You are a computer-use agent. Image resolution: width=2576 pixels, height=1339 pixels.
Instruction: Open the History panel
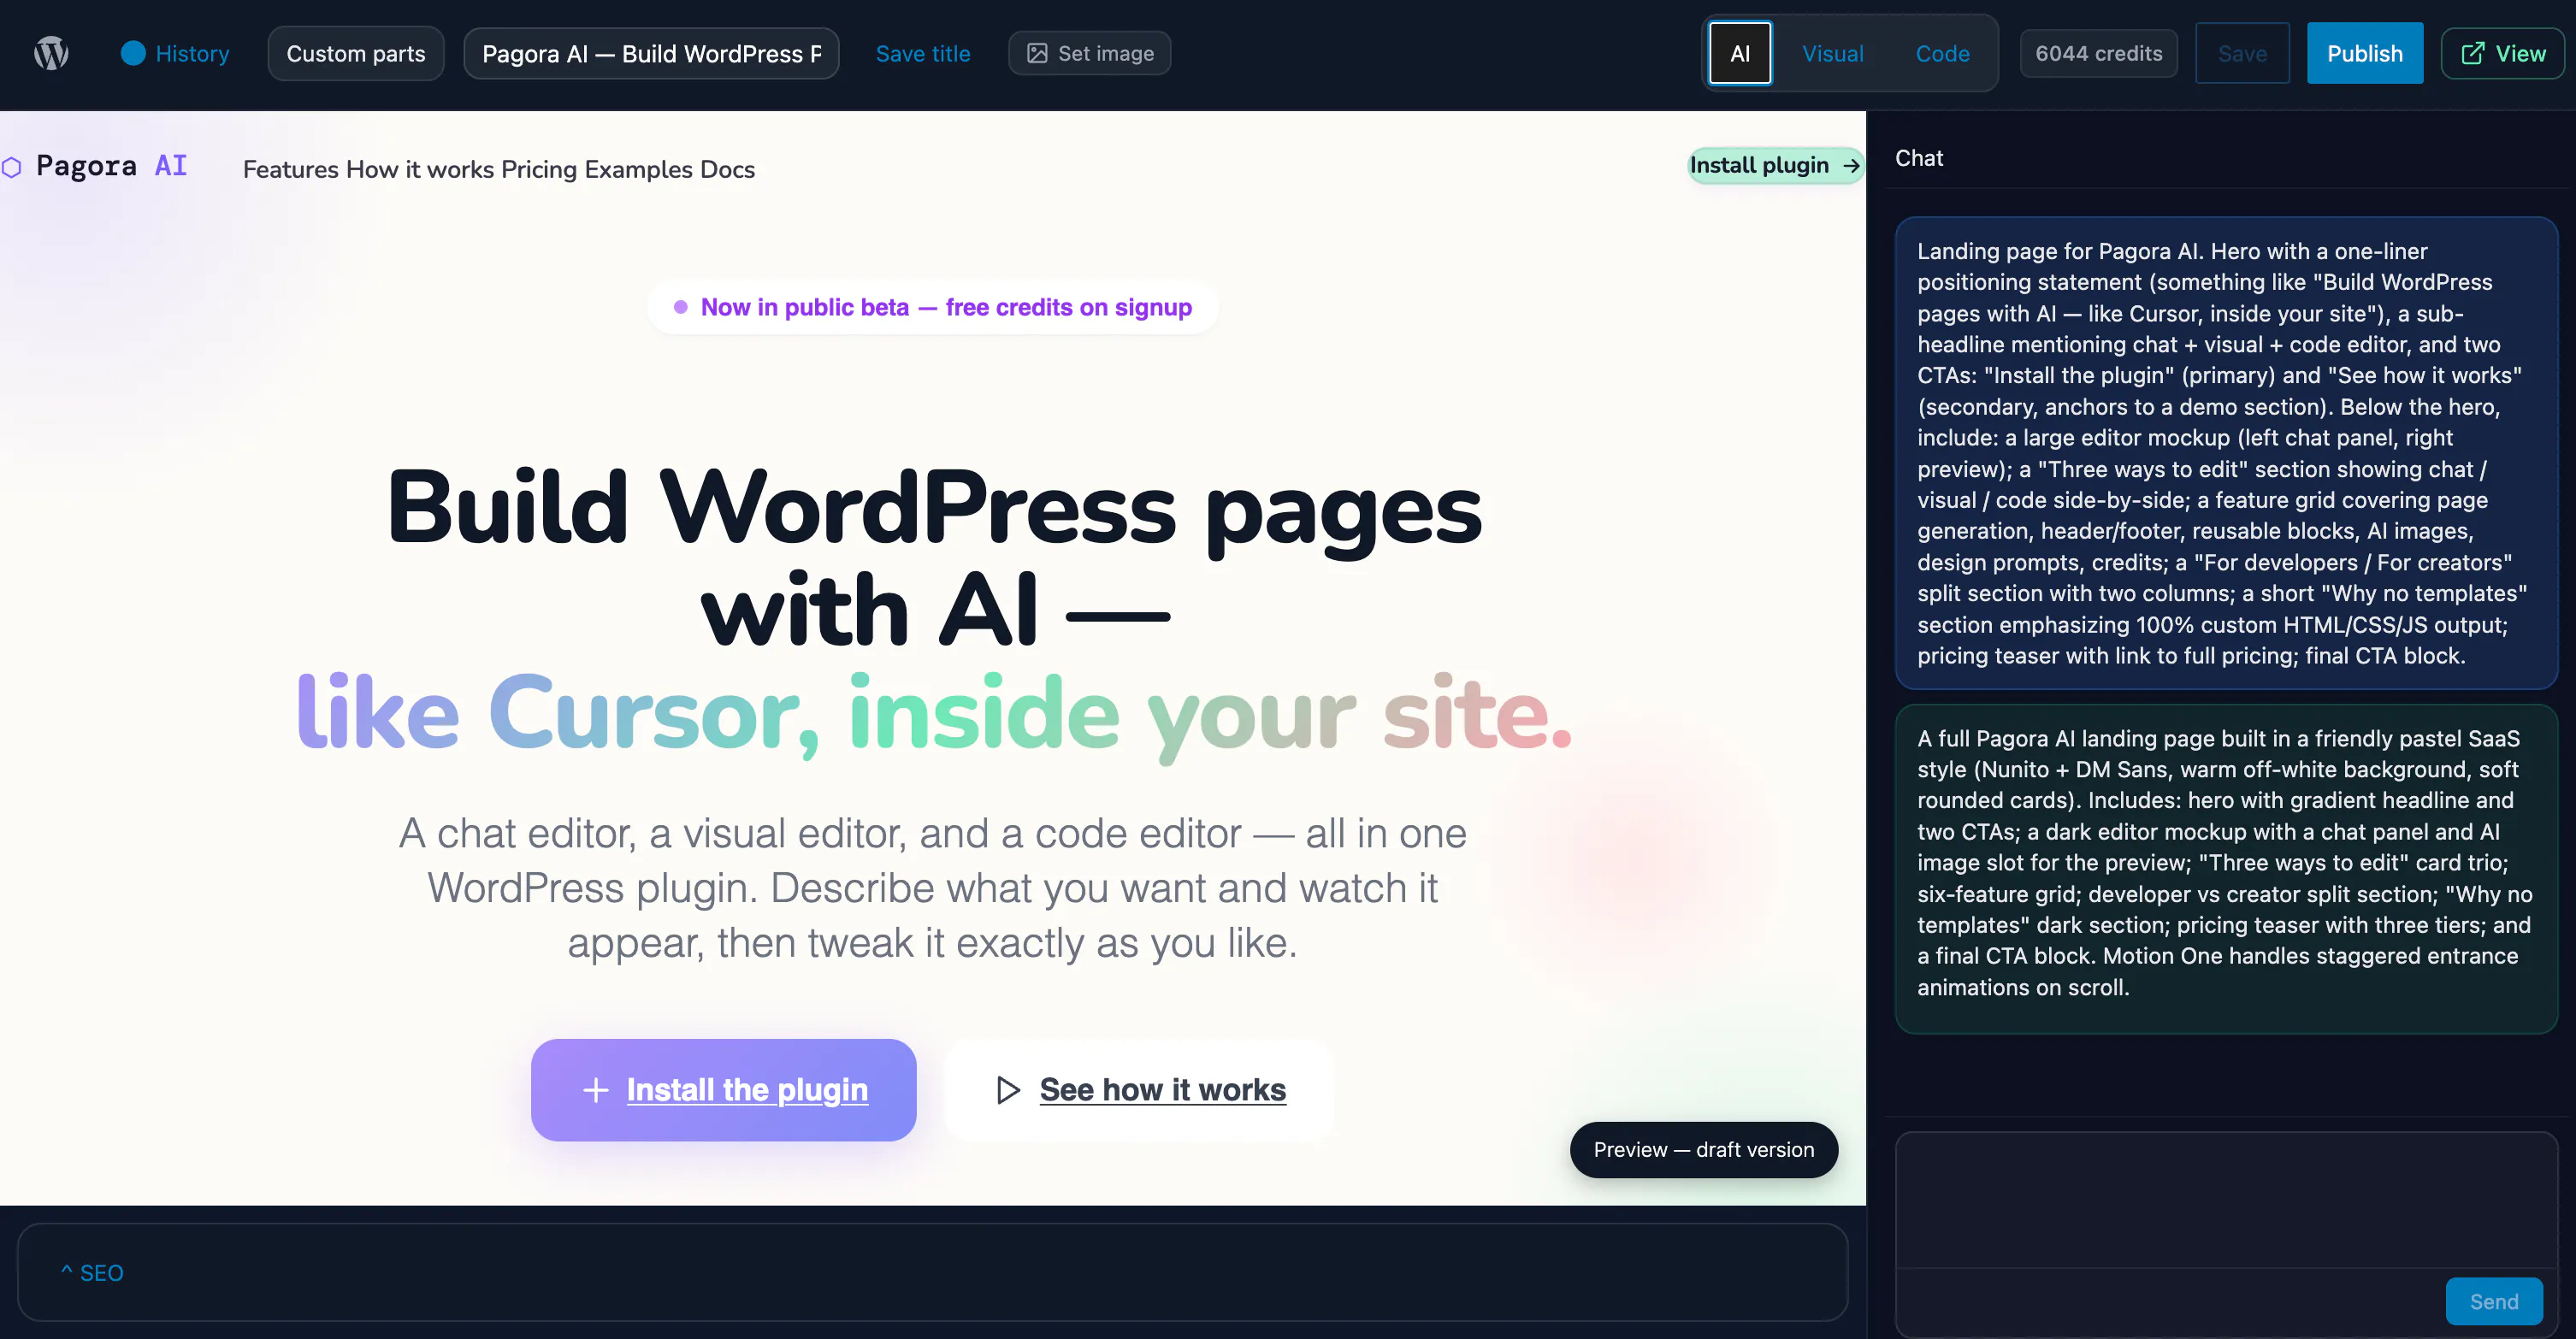(175, 53)
